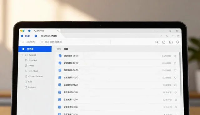Select the radio circle on the seventh file row
Image resolution: width=200 pixels, height=115 pixels.
coord(176,100)
